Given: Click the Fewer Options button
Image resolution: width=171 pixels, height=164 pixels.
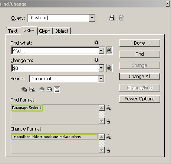Looking at the screenshot, I should (139, 99).
